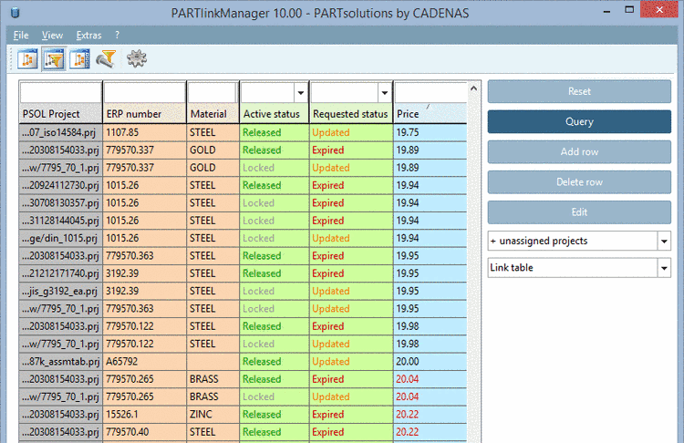Click the Reset button
Image resolution: width=684 pixels, height=443 pixels.
(x=579, y=91)
